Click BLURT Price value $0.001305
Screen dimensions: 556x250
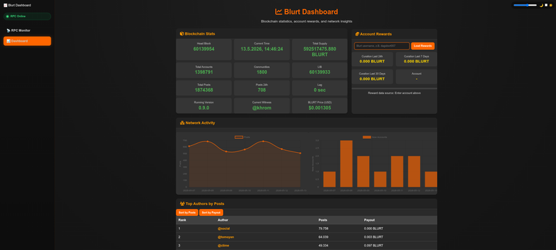[320, 108]
